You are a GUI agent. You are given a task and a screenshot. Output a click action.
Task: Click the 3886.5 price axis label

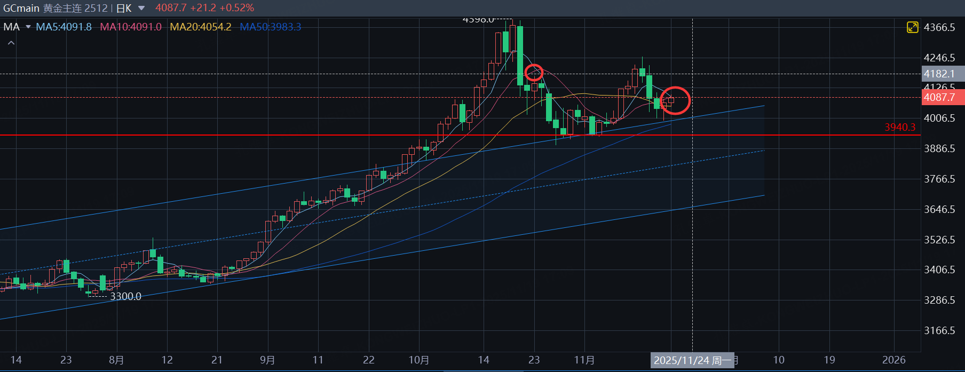point(939,148)
